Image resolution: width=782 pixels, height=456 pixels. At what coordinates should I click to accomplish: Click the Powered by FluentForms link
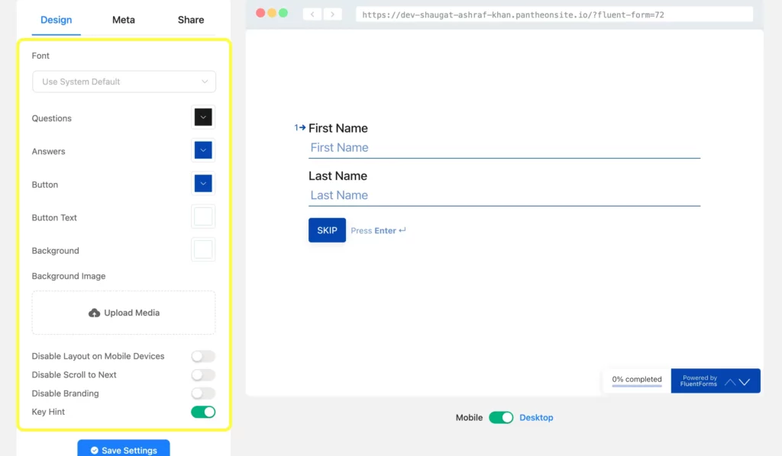pos(698,381)
